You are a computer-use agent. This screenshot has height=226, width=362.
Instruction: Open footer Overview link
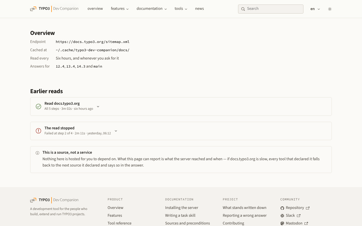115,208
